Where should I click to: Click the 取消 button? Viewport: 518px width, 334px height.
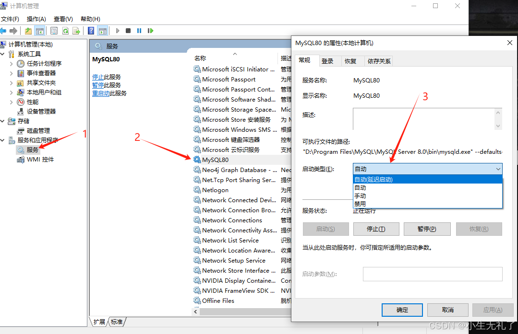pos(447,310)
